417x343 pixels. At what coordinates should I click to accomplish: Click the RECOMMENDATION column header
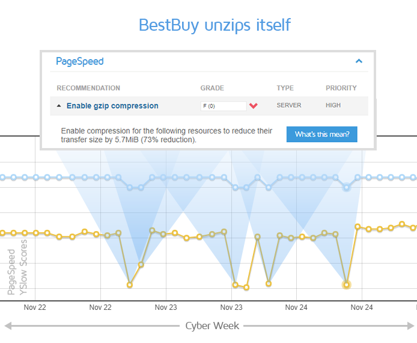pyautogui.click(x=88, y=88)
